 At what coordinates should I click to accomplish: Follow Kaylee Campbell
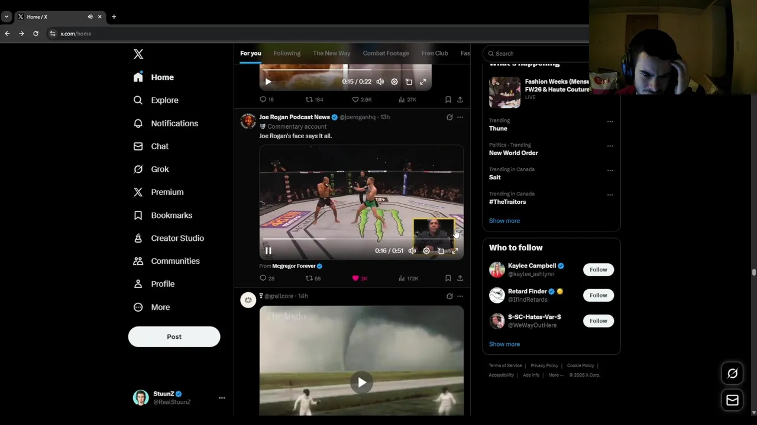point(598,270)
